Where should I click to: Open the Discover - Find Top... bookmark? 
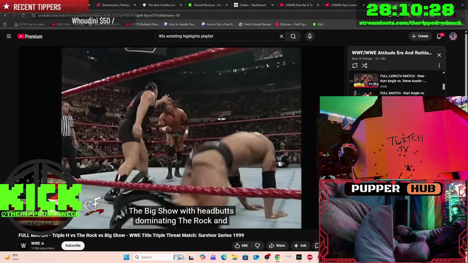pyautogui.click(x=291, y=24)
